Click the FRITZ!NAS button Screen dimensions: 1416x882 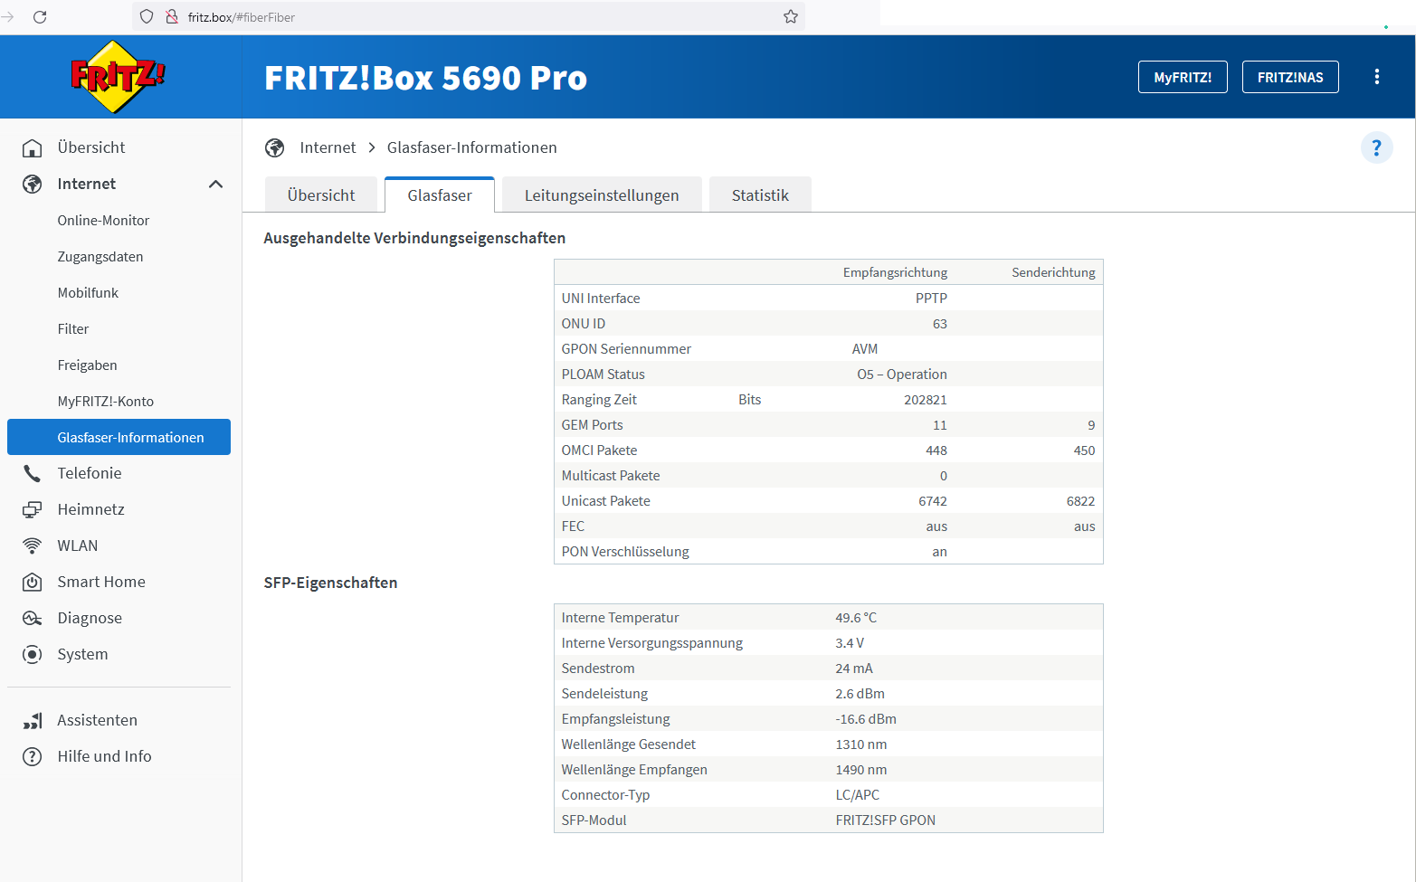click(x=1290, y=77)
